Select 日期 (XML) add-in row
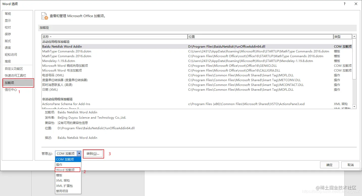362x196 pixels. click(x=197, y=90)
